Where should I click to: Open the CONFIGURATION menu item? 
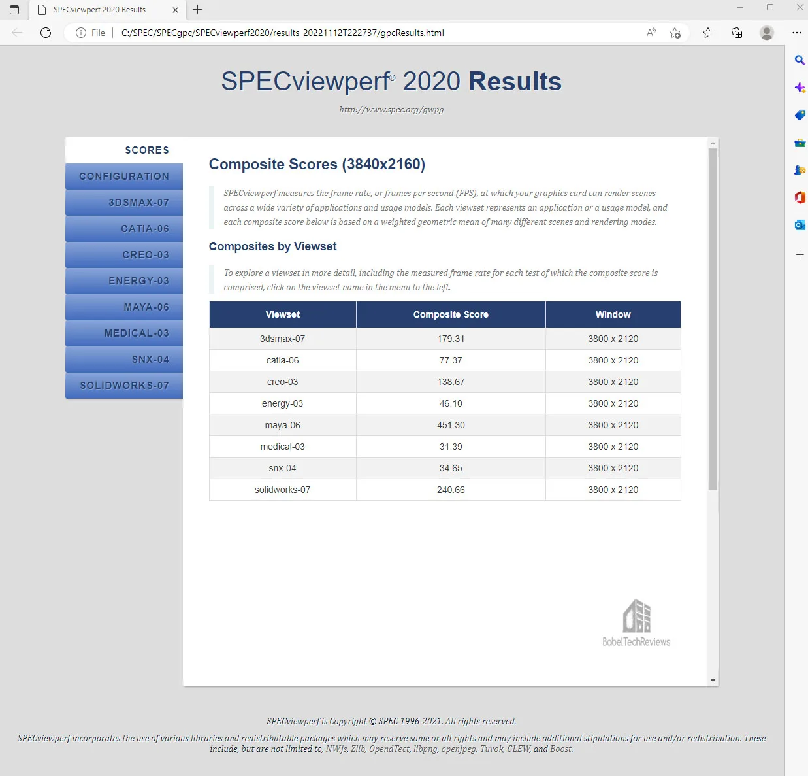tap(124, 177)
